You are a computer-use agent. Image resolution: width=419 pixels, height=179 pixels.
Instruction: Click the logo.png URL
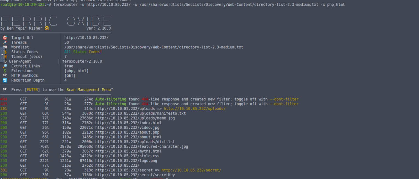[126, 161]
